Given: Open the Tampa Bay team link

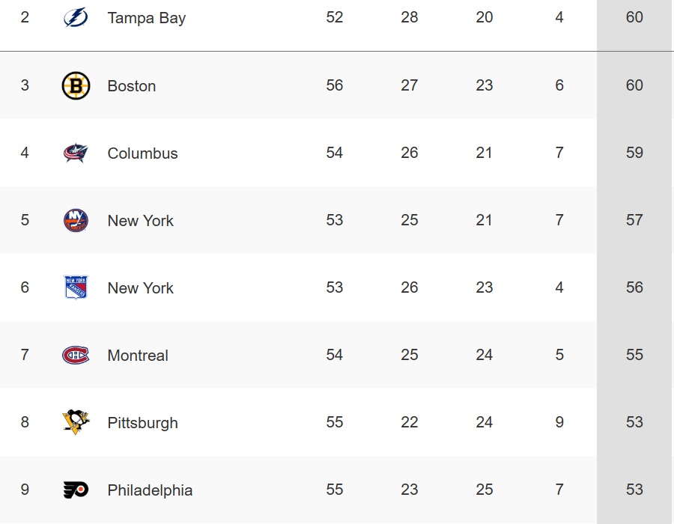Looking at the screenshot, I should 147,18.
